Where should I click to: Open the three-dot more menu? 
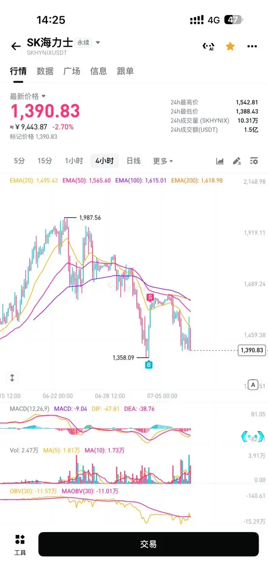(x=252, y=47)
